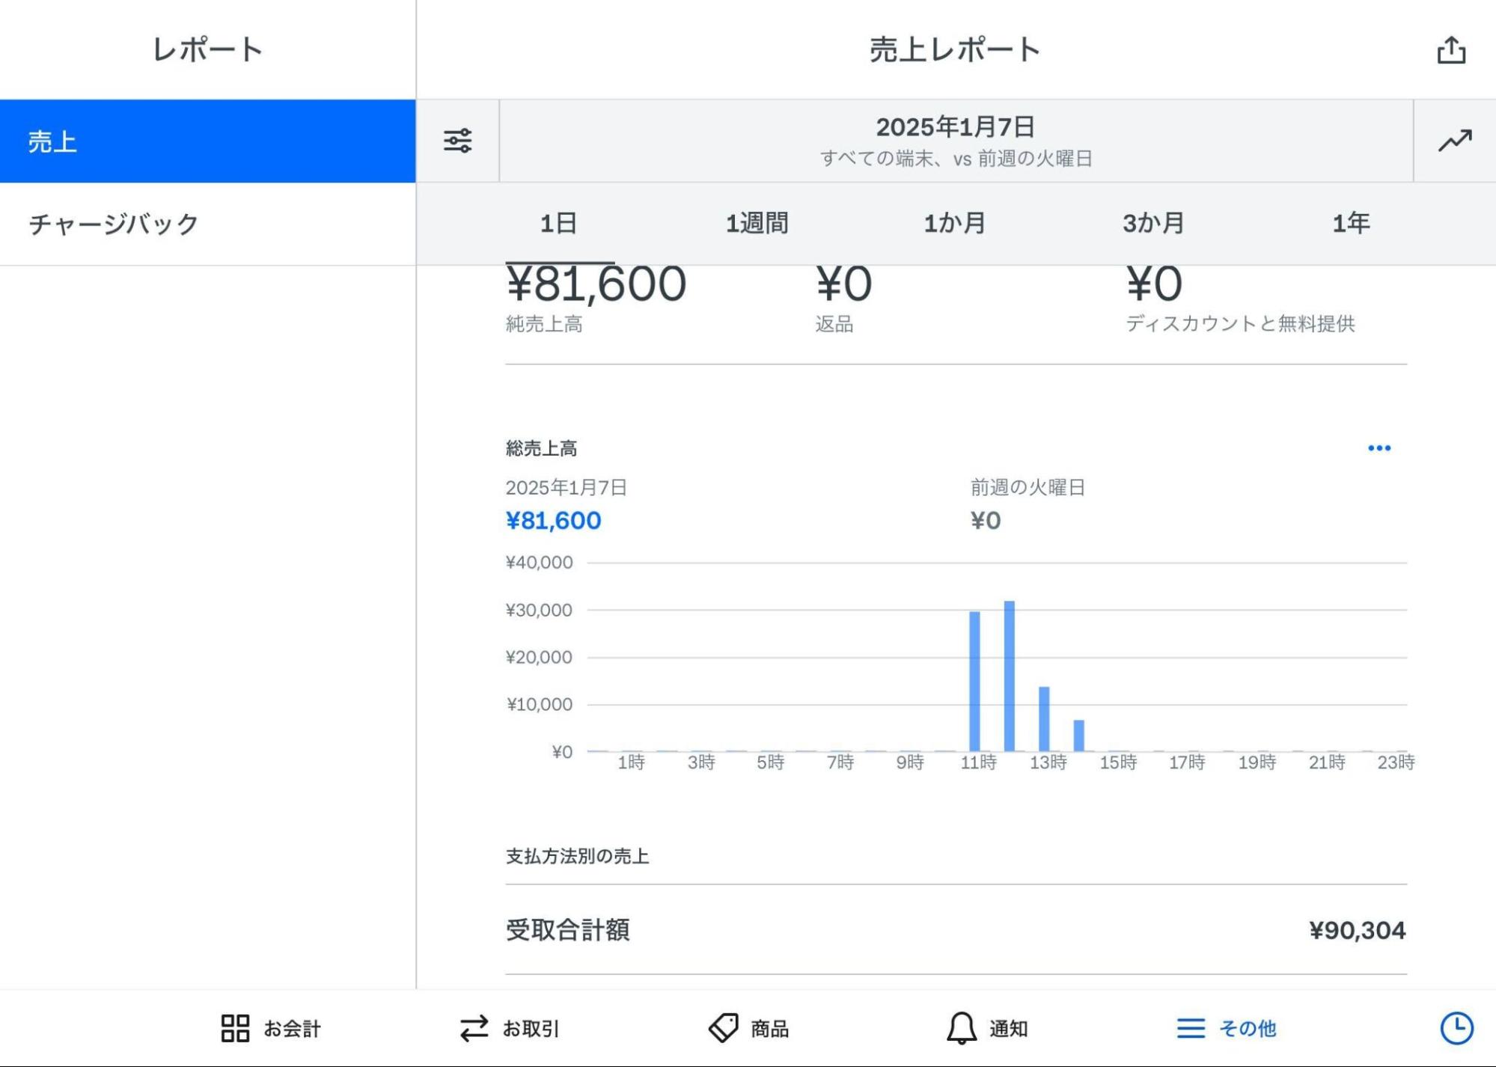This screenshot has height=1067, width=1496.
Task: Switch to the 1年 period tab
Action: pyautogui.click(x=1352, y=221)
